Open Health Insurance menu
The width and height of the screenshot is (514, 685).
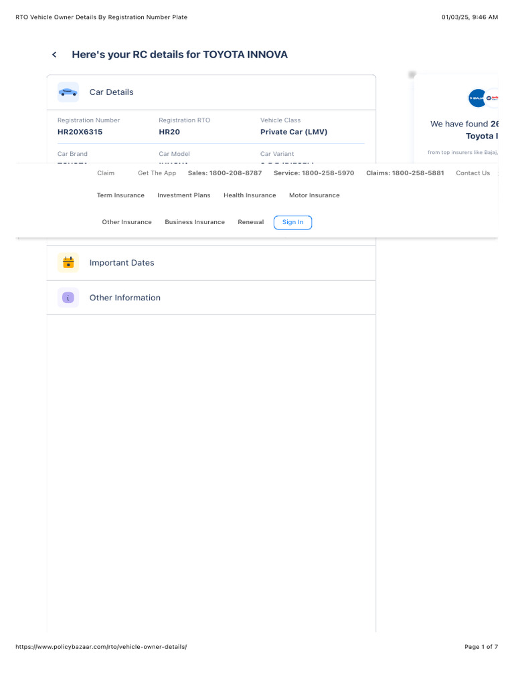point(250,195)
